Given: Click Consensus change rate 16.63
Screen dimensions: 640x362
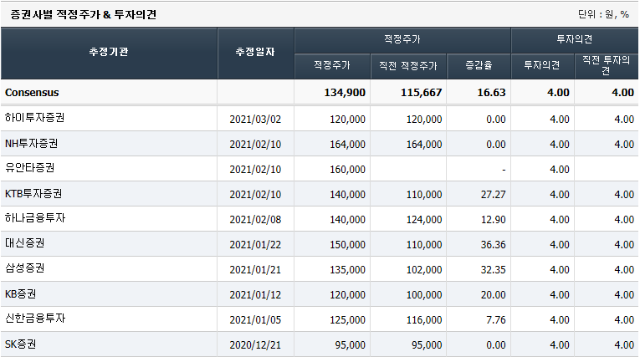Looking at the screenshot, I should tap(491, 93).
